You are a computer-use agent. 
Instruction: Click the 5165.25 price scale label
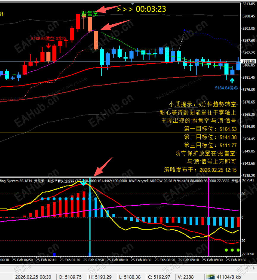click(x=249, y=114)
